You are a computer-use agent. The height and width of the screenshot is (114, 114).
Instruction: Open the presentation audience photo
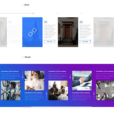point(58,91)
